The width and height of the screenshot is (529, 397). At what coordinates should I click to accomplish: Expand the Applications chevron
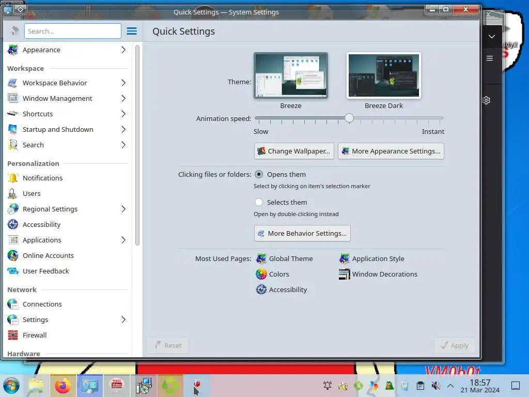(123, 240)
